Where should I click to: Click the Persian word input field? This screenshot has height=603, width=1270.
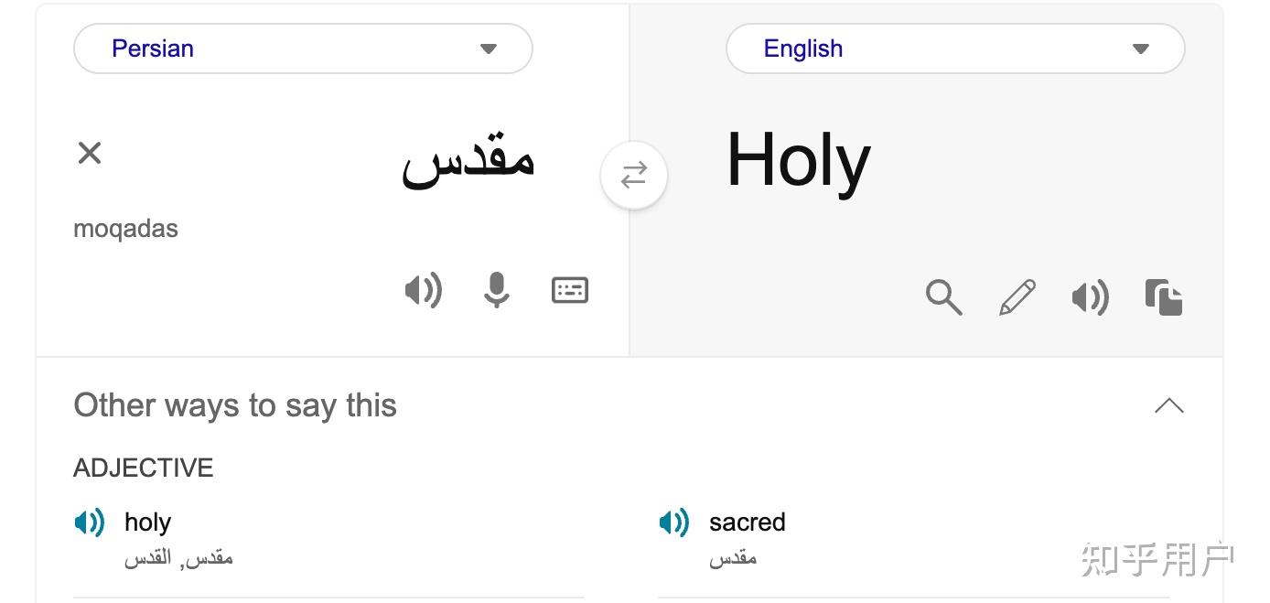tap(468, 161)
